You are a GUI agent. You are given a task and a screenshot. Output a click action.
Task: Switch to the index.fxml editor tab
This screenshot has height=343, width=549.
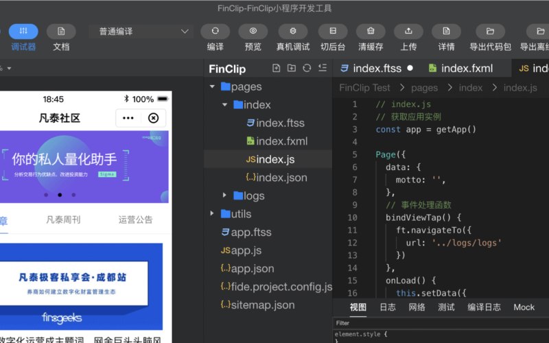pyautogui.click(x=466, y=68)
